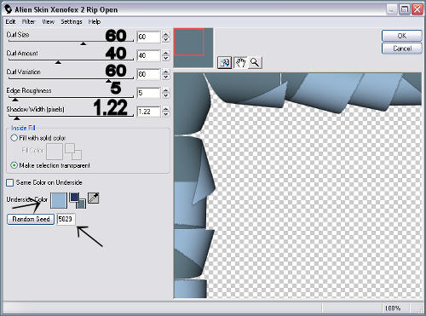Decrease Curl Amount with the down arrow
426x316 pixels.
165,59
